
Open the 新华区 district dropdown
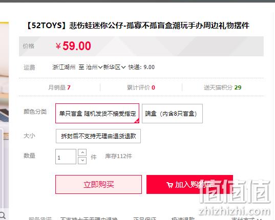pos(114,67)
